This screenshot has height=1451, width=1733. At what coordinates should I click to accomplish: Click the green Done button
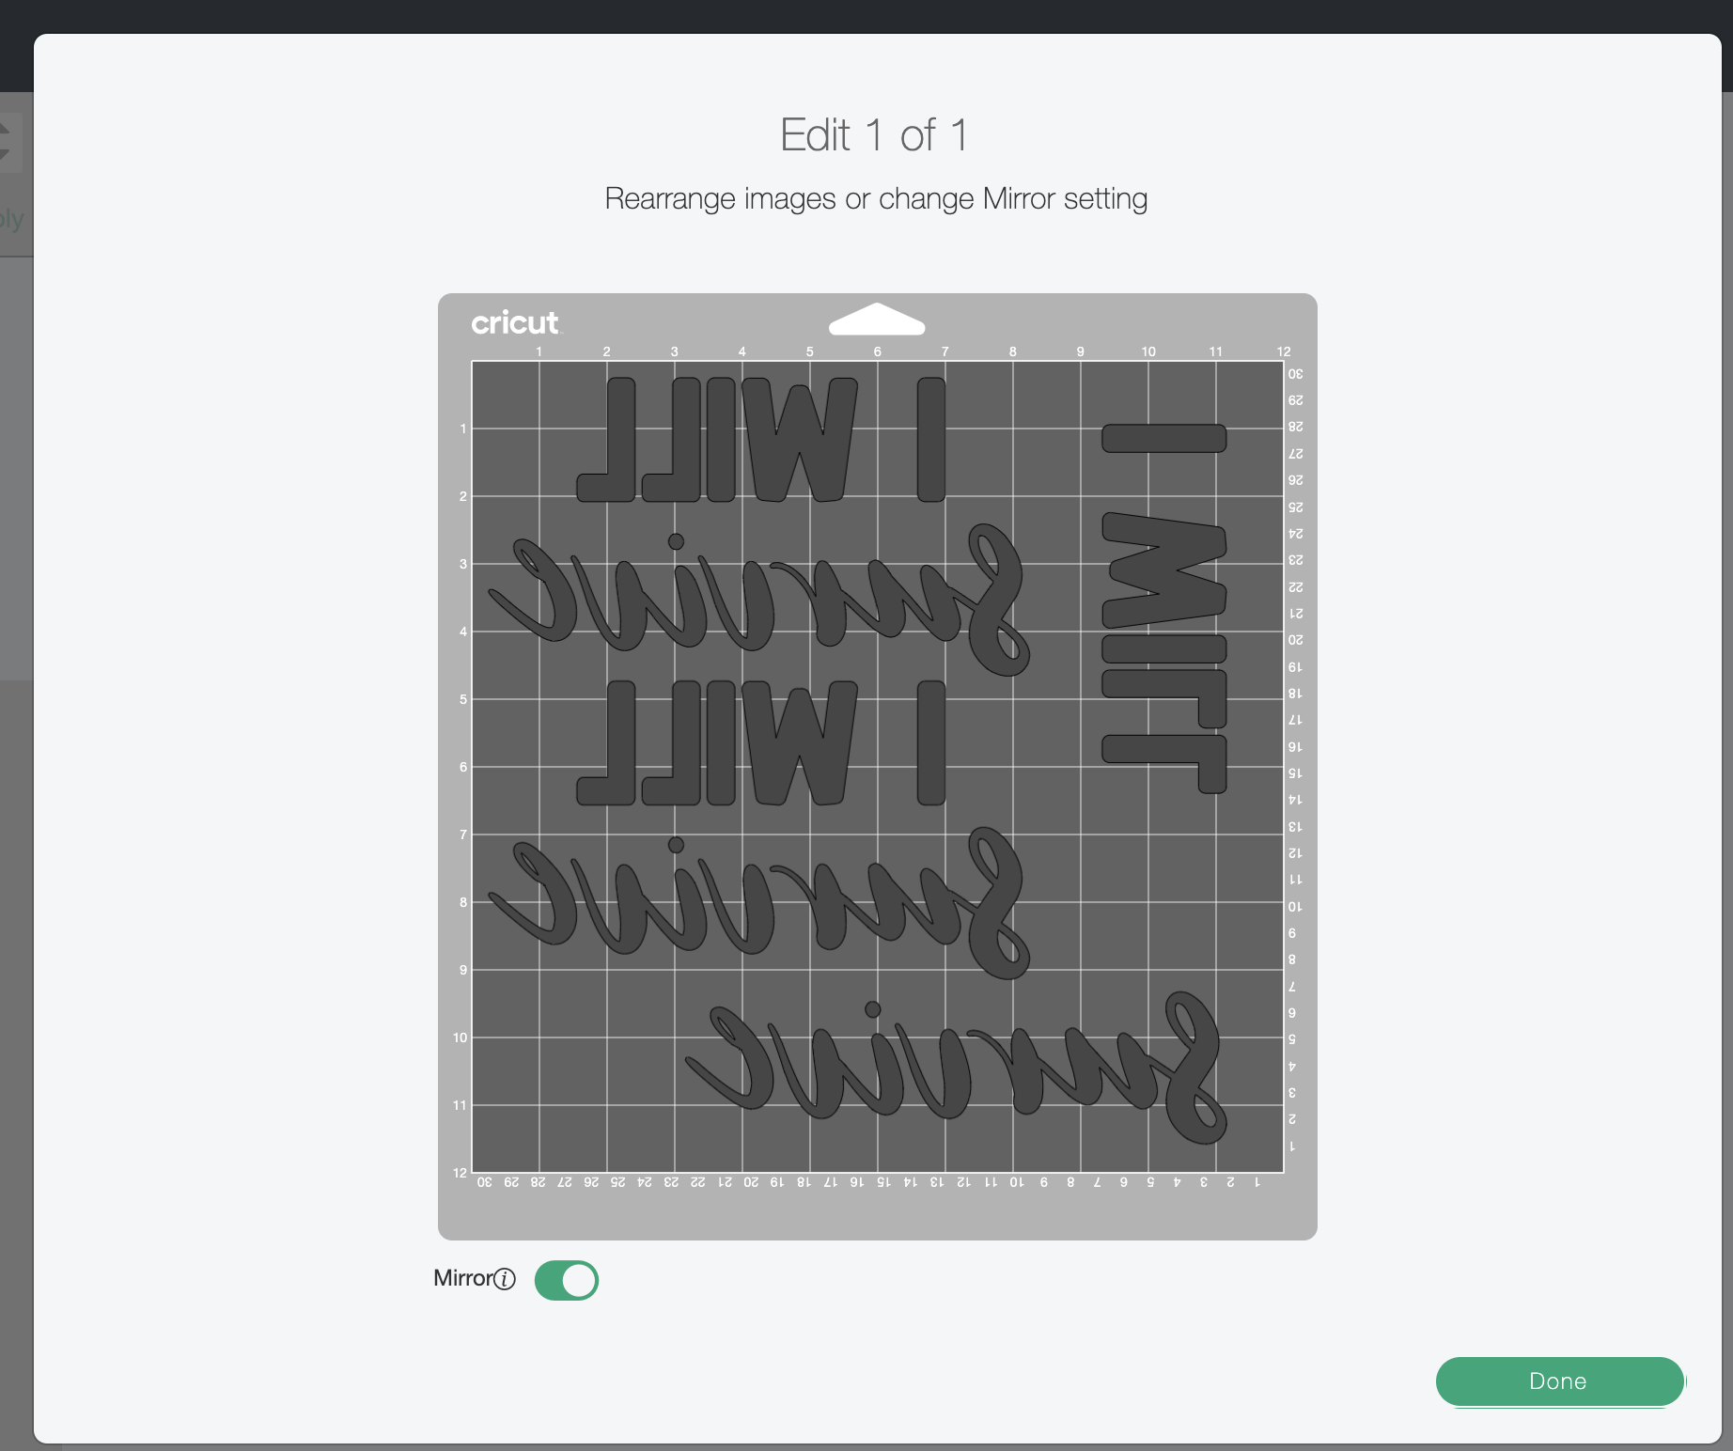[1559, 1381]
